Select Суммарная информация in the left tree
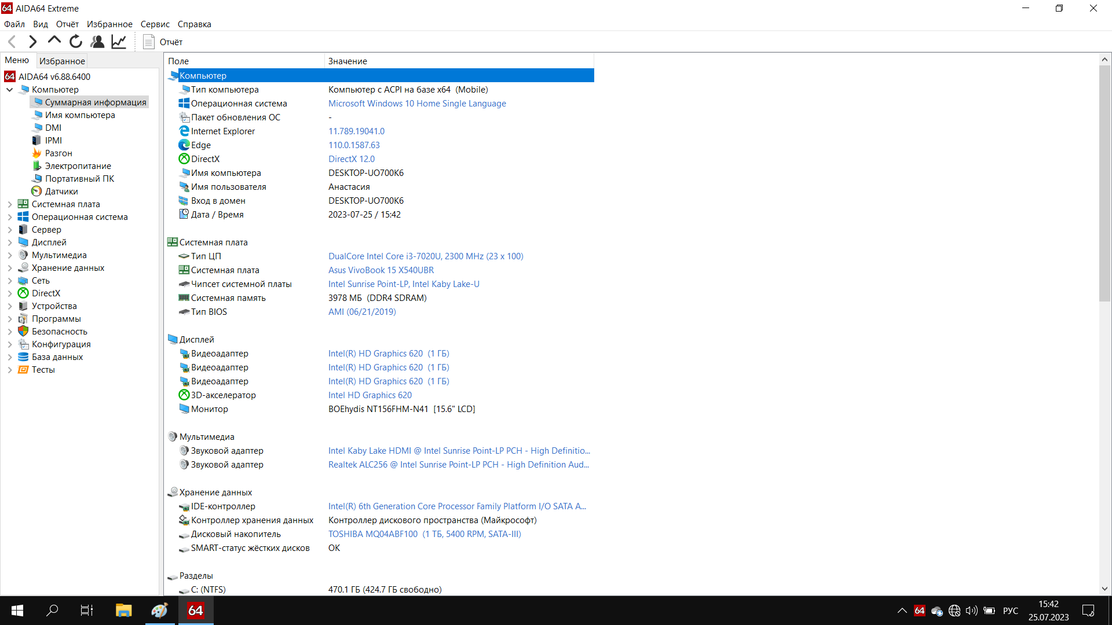This screenshot has height=625, width=1112. [x=96, y=102]
